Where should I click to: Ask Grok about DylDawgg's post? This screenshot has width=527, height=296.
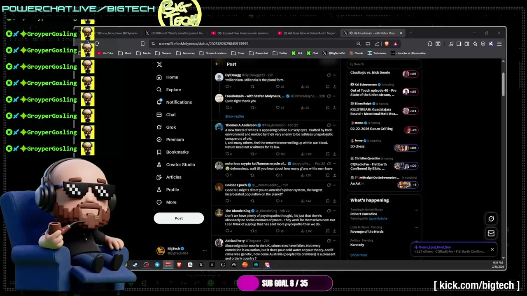tap(329, 75)
